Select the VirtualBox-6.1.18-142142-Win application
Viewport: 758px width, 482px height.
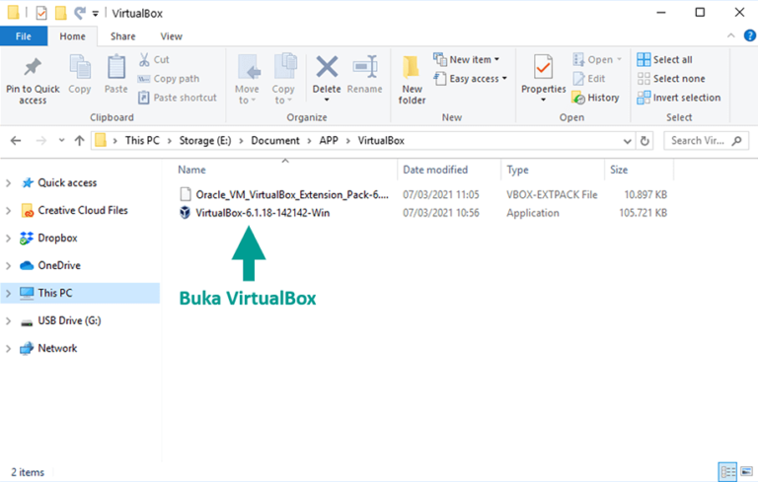pos(262,213)
